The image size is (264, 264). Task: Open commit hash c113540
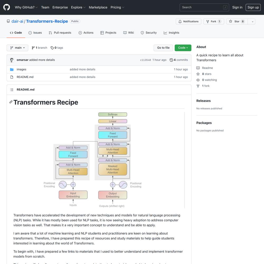pos(145,60)
